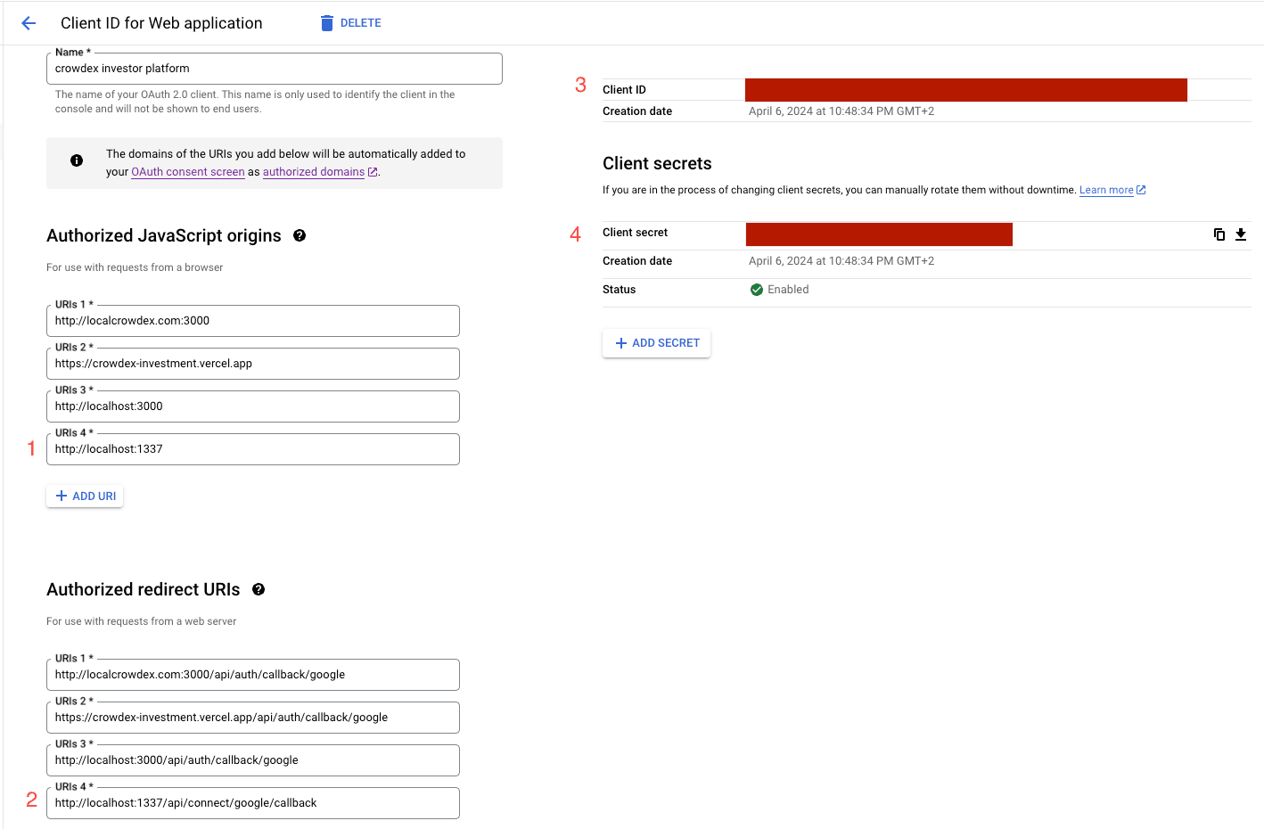This screenshot has width=1264, height=829.
Task: Open the OAuth consent screen link
Action: pos(187,171)
